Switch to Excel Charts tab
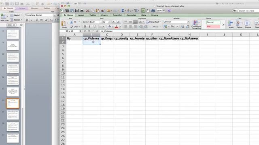 coord(104,15)
